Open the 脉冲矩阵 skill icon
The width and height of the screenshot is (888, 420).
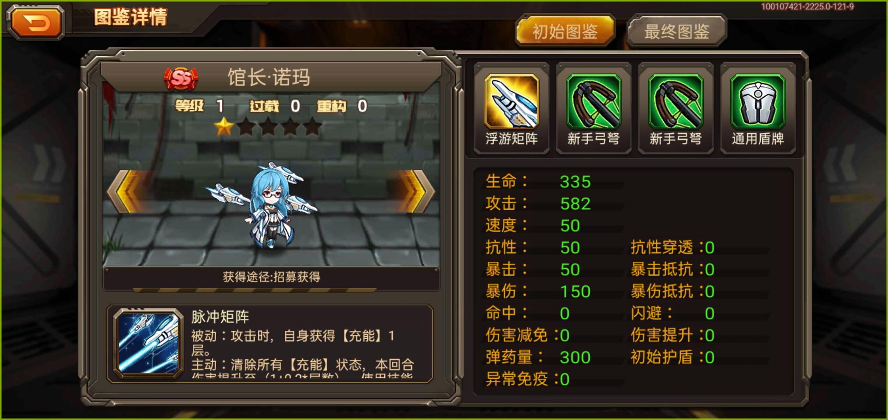coord(148,344)
